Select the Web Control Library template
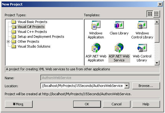Screen dimensions: 165x113 point(142,53)
